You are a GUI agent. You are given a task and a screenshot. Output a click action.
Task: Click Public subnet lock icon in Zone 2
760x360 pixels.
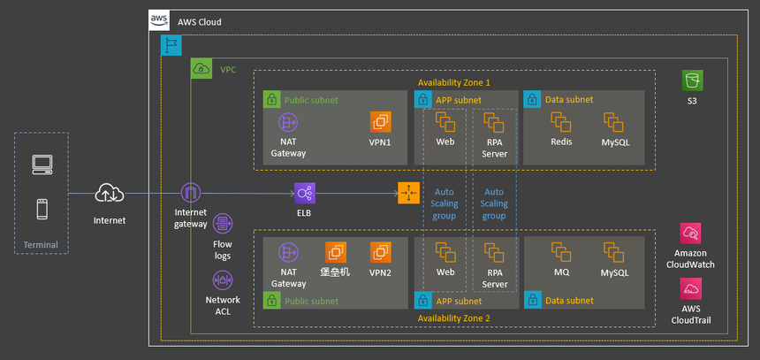272,301
